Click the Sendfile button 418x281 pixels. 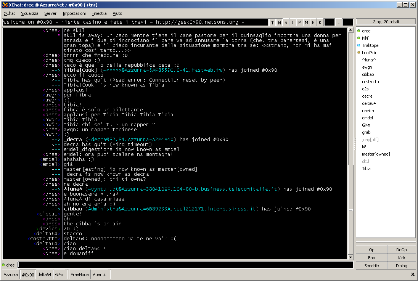coord(371,266)
